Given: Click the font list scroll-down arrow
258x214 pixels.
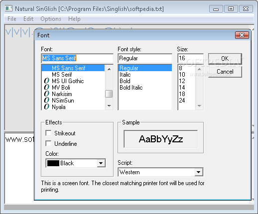Looking at the screenshot, I should coord(109,106).
